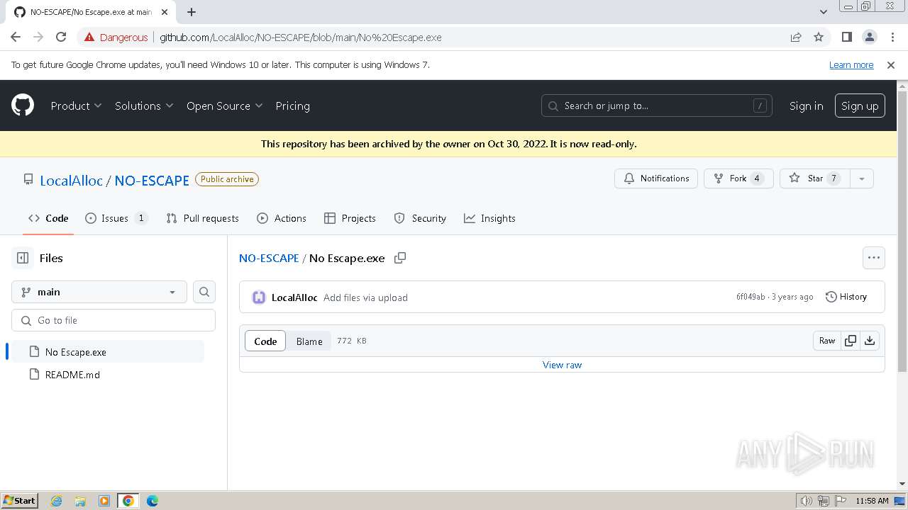Open NO-ESCAPE repository title link

(x=152, y=181)
